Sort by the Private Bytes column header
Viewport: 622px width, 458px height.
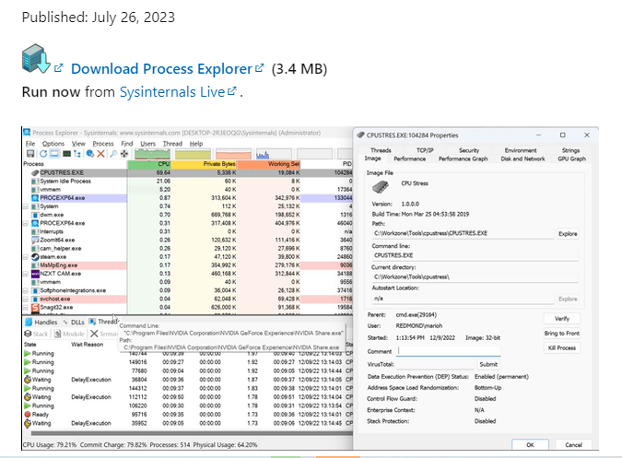coord(204,164)
